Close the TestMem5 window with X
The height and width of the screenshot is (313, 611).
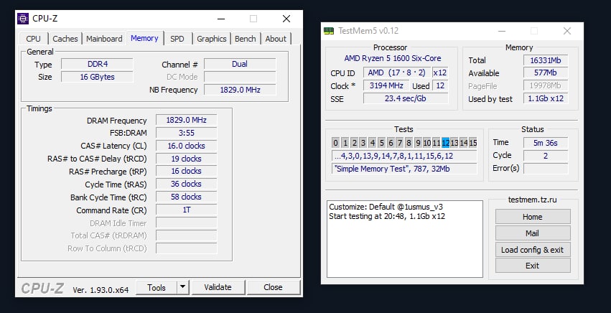[x=567, y=31]
